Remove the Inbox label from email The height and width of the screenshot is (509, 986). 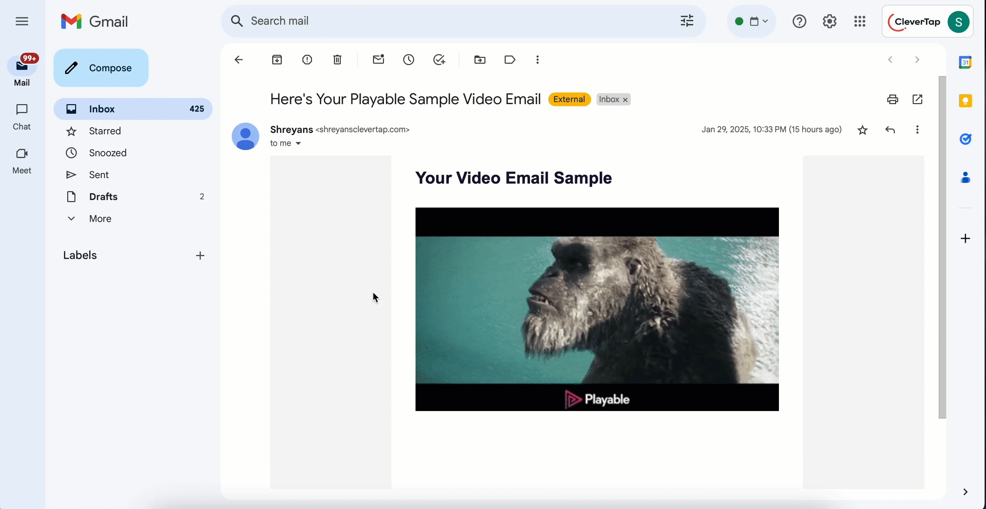point(625,100)
